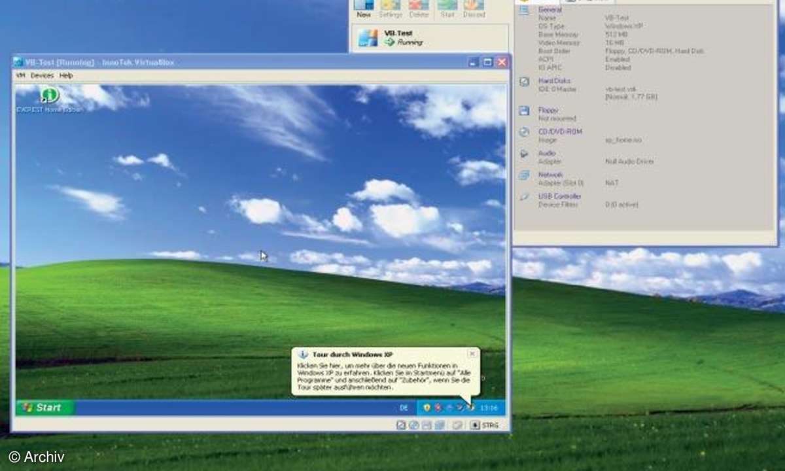Open the Help menu of VB-Test window
The height and width of the screenshot is (471, 785).
tap(66, 76)
